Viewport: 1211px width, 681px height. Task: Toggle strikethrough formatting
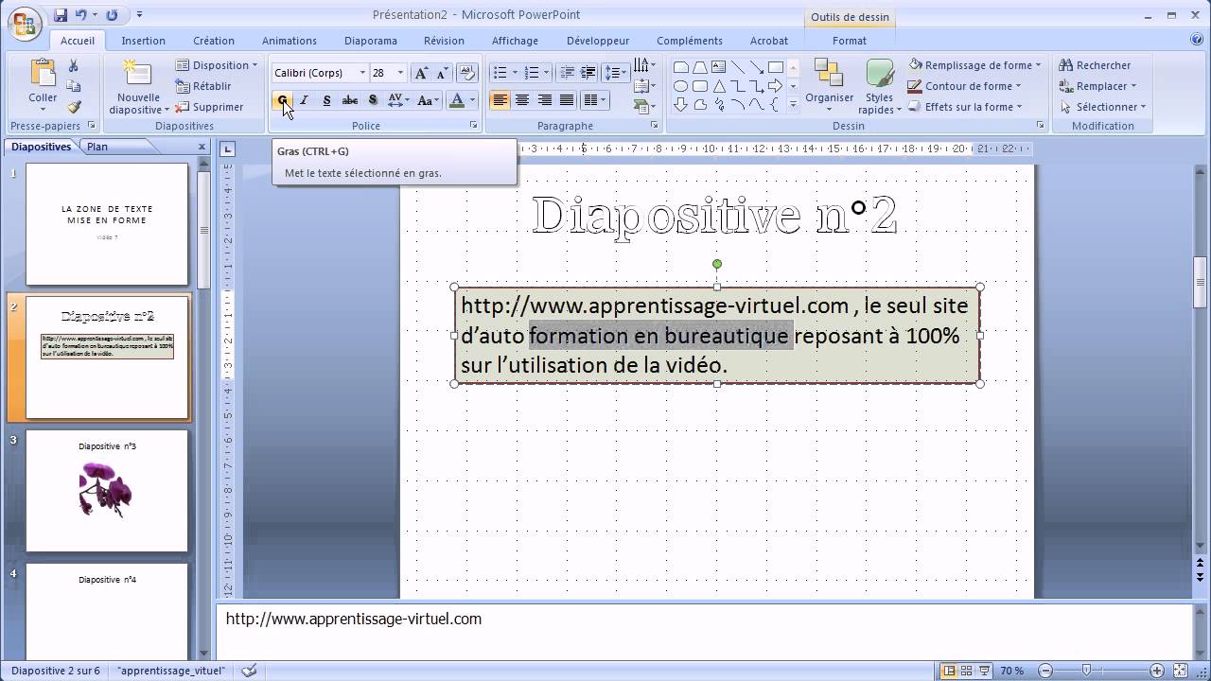[349, 100]
